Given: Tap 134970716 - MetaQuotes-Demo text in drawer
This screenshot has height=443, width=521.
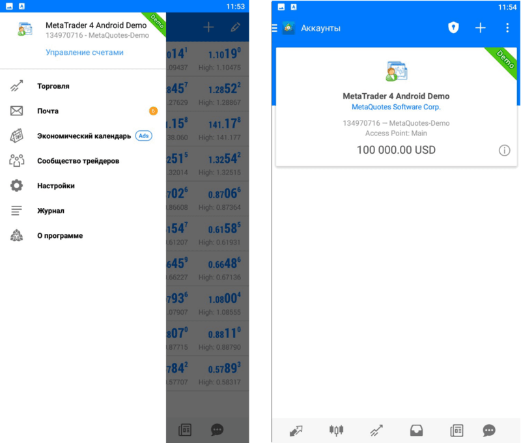Looking at the screenshot, I should tap(97, 36).
